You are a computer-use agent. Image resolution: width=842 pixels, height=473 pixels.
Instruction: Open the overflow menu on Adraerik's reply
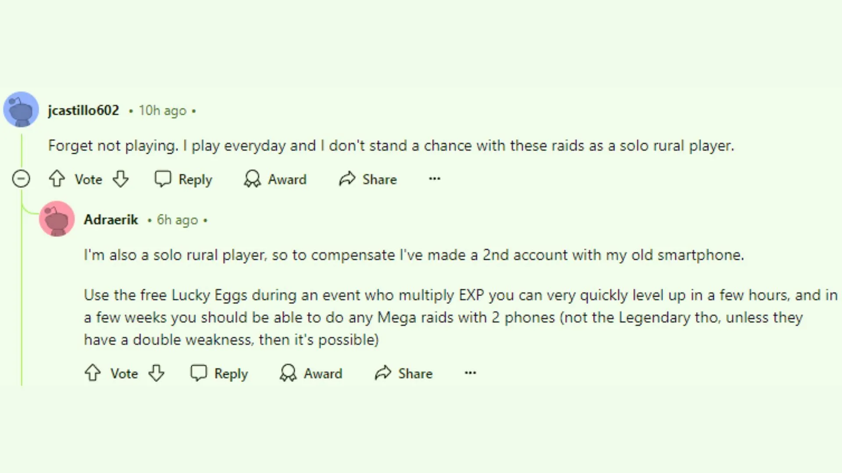pos(470,373)
